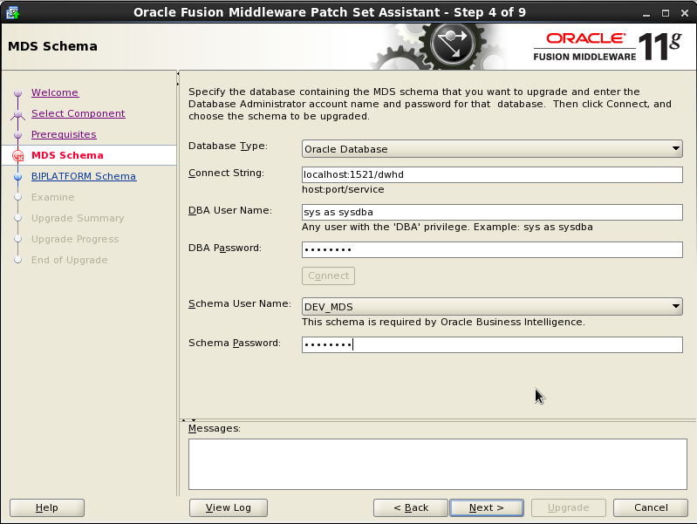The width and height of the screenshot is (697, 524).
Task: Close the Patch Set Assistant window
Action: click(685, 13)
